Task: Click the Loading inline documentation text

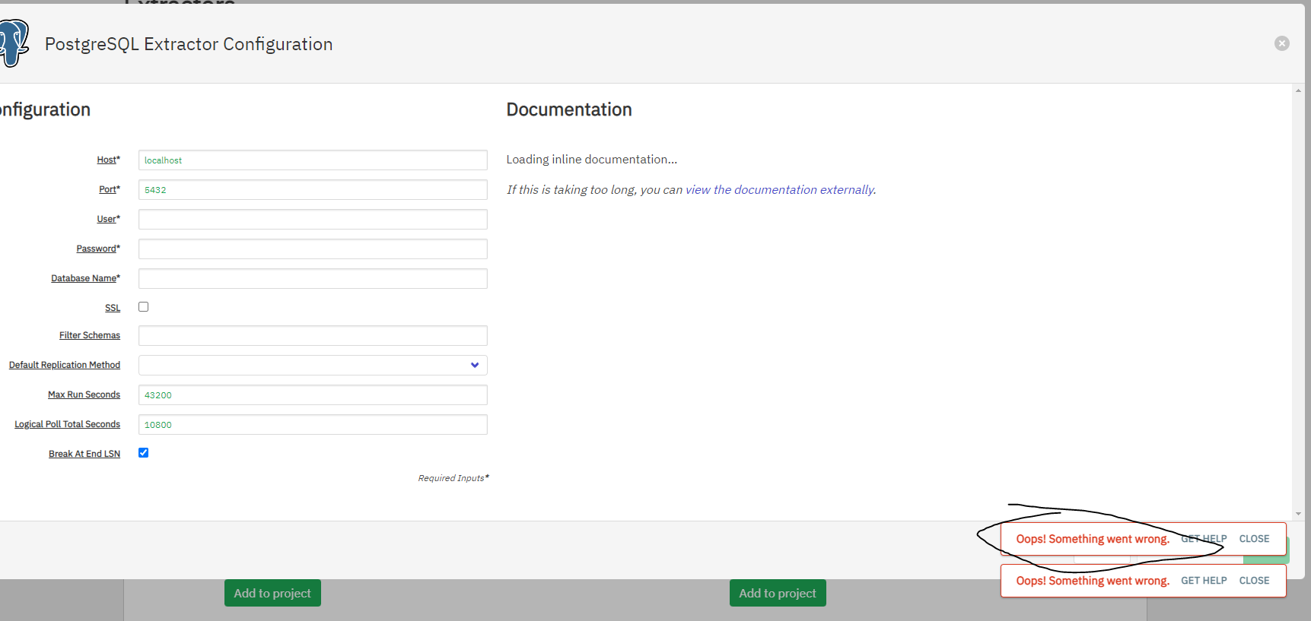Action: click(592, 160)
